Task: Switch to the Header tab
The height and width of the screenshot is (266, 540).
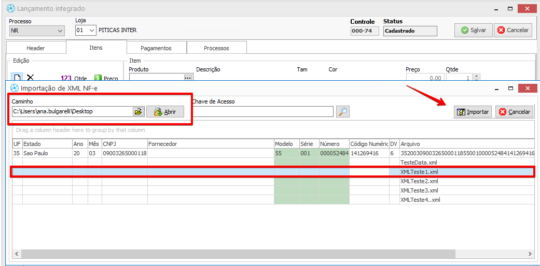Action: click(x=36, y=48)
